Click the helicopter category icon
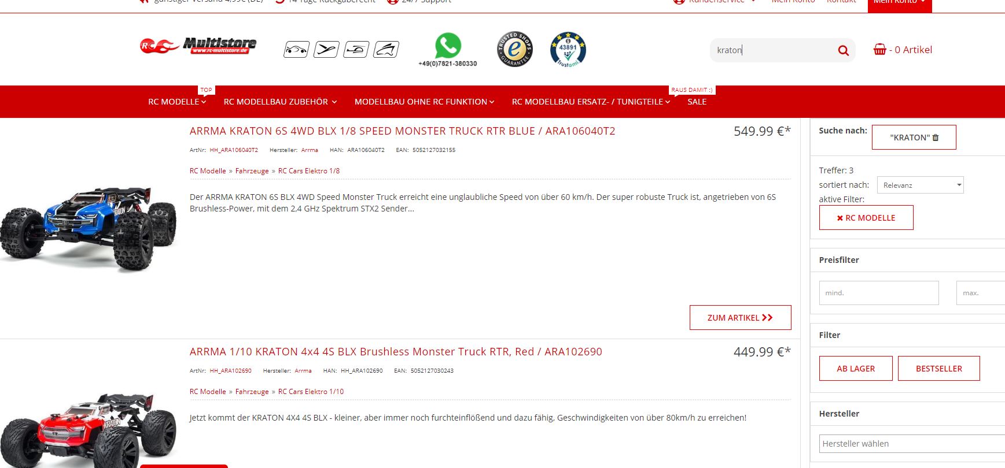1005x468 pixels. [x=356, y=50]
